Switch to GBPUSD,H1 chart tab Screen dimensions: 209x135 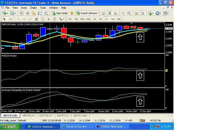(x=28, y=115)
